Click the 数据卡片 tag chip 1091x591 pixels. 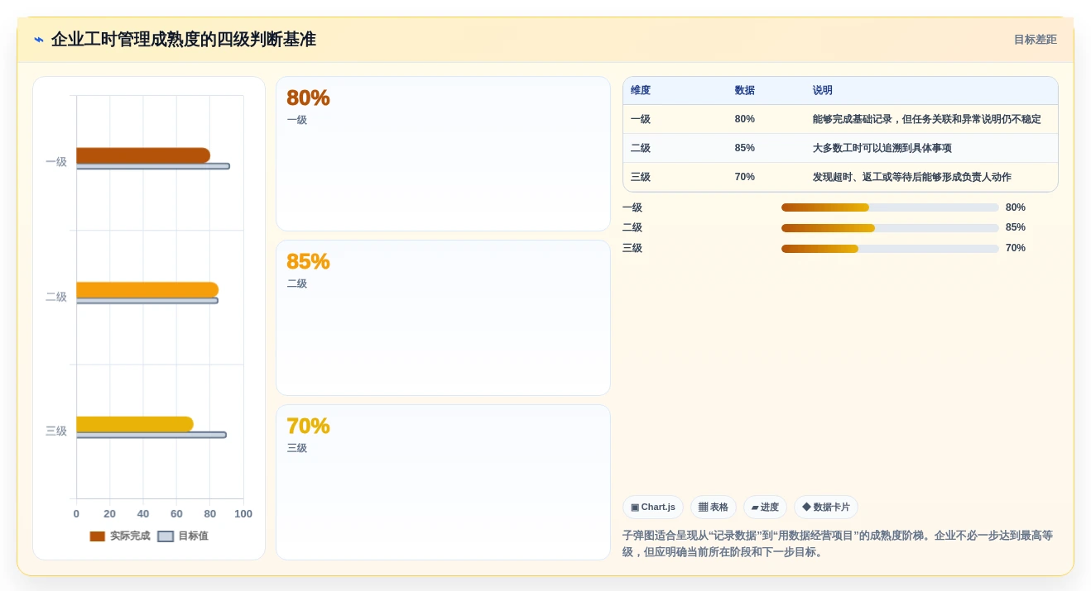tap(826, 507)
